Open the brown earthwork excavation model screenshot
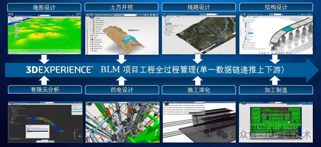This screenshot has height=147, width=321. click(122, 34)
